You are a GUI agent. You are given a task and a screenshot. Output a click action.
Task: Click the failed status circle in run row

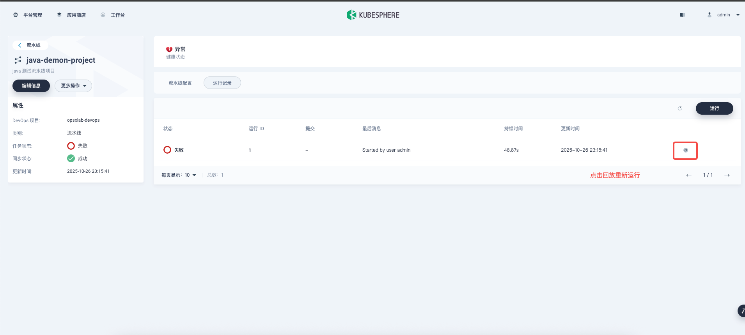(167, 150)
